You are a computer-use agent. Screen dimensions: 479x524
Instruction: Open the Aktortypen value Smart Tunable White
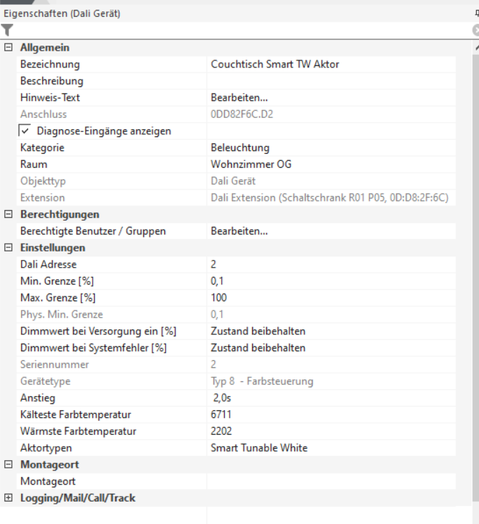tap(332, 448)
